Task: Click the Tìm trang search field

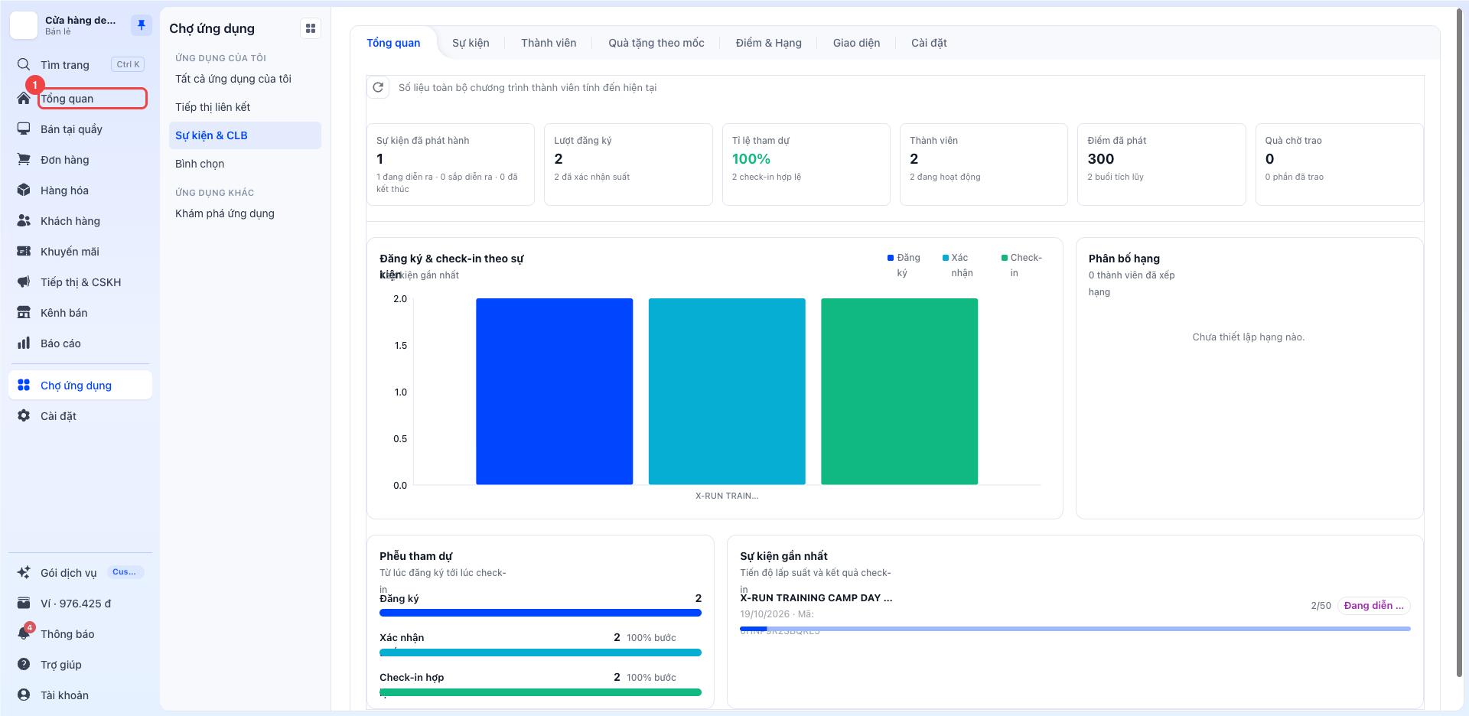Action: pos(80,64)
